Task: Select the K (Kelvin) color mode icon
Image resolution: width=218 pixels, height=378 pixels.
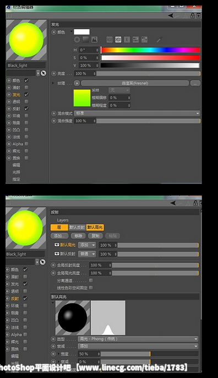Action: 127,40
